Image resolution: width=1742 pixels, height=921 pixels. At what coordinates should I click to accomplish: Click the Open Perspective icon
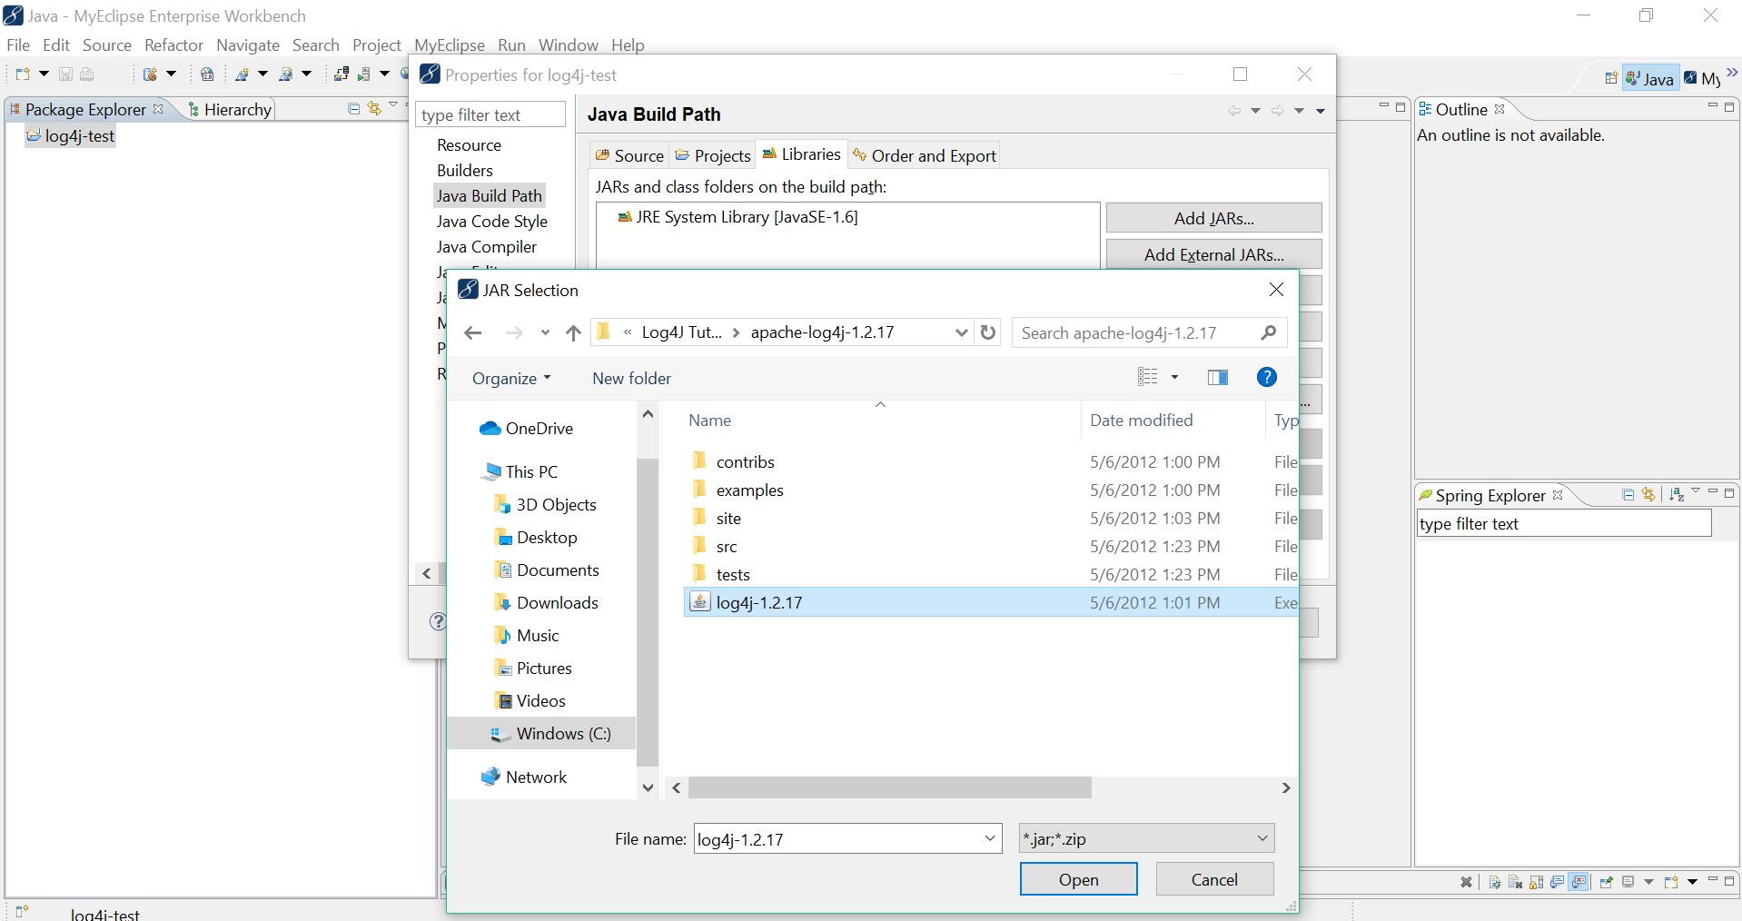1610,78
